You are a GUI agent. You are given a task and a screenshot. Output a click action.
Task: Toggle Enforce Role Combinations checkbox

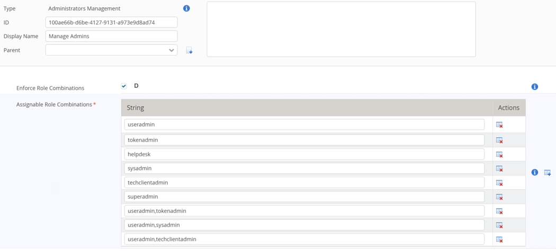coord(124,86)
